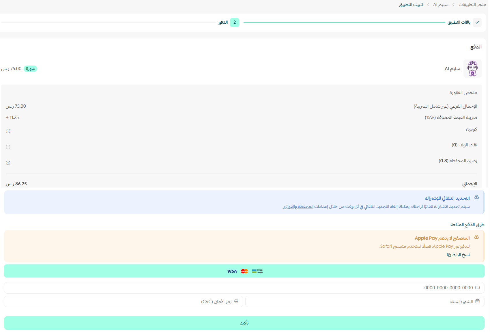The image size is (490, 332).
Task: Click the calendar icon in الشهر/السنة field
Action: tap(478, 301)
